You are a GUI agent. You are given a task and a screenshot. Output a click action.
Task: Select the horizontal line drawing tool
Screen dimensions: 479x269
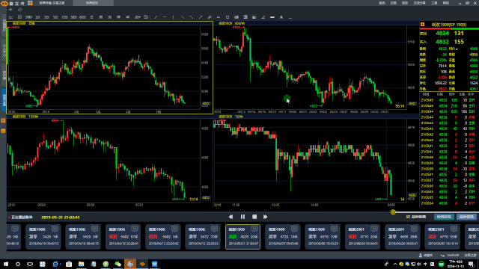pos(165,17)
